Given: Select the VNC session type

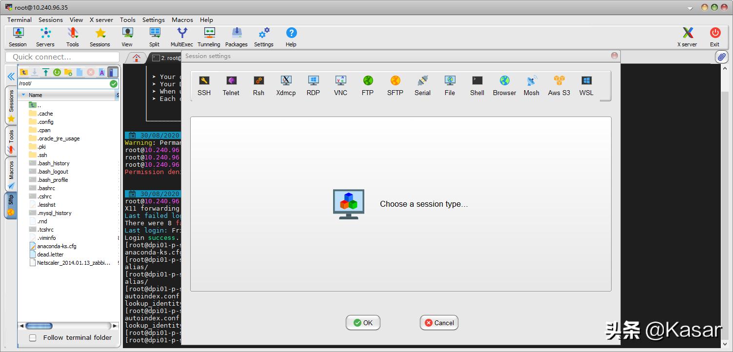Looking at the screenshot, I should (x=340, y=86).
